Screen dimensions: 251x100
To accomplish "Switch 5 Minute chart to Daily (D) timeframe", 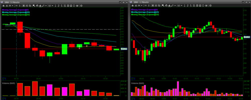I will click(74, 5).
